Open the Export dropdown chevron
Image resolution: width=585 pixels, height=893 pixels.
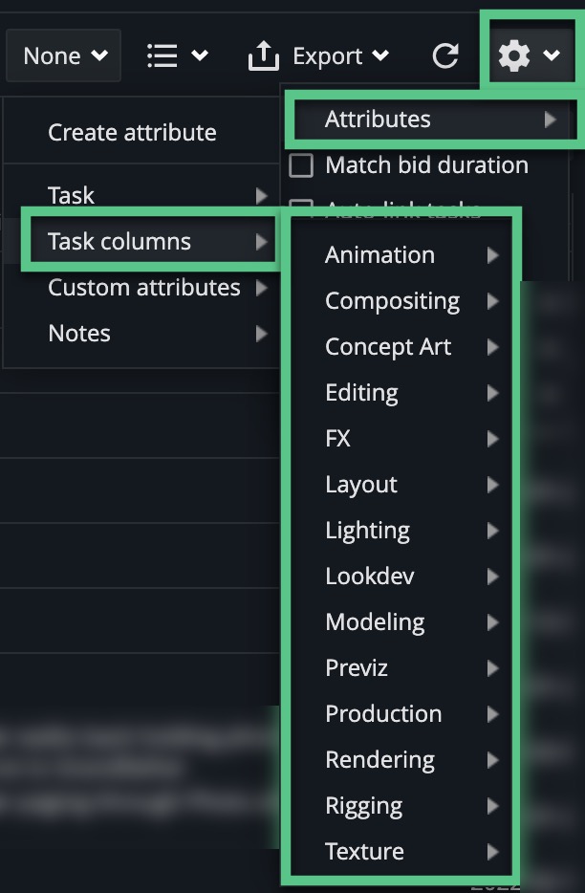(x=382, y=55)
